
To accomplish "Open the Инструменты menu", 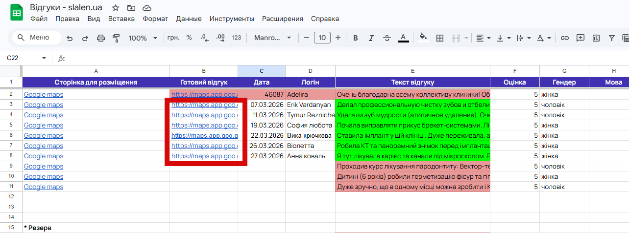I will click(232, 19).
